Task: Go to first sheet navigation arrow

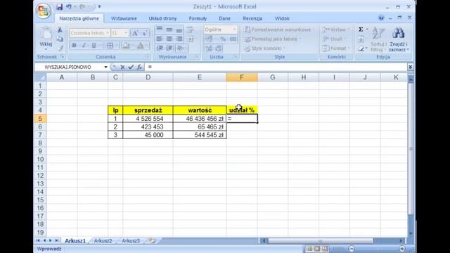Action: coord(38,240)
